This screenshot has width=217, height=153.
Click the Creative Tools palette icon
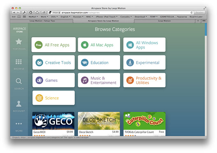click(x=39, y=63)
